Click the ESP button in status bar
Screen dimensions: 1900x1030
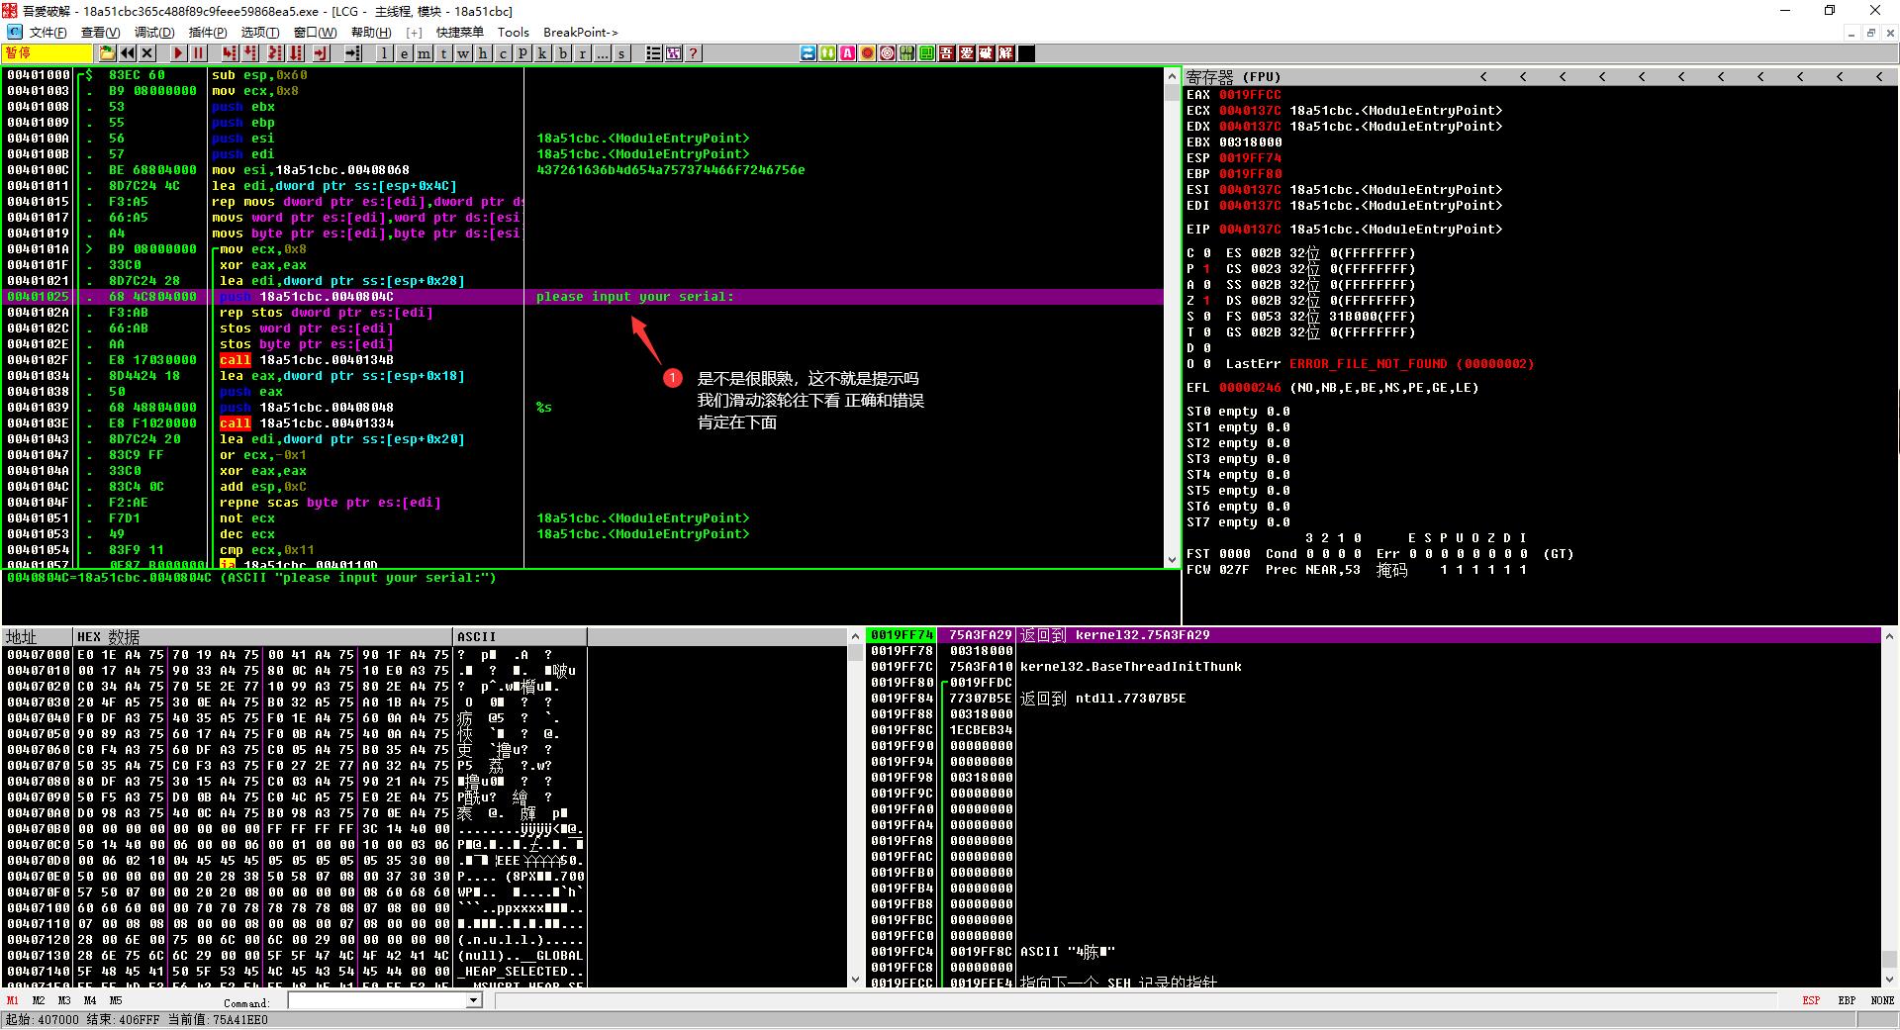coord(1811,1000)
